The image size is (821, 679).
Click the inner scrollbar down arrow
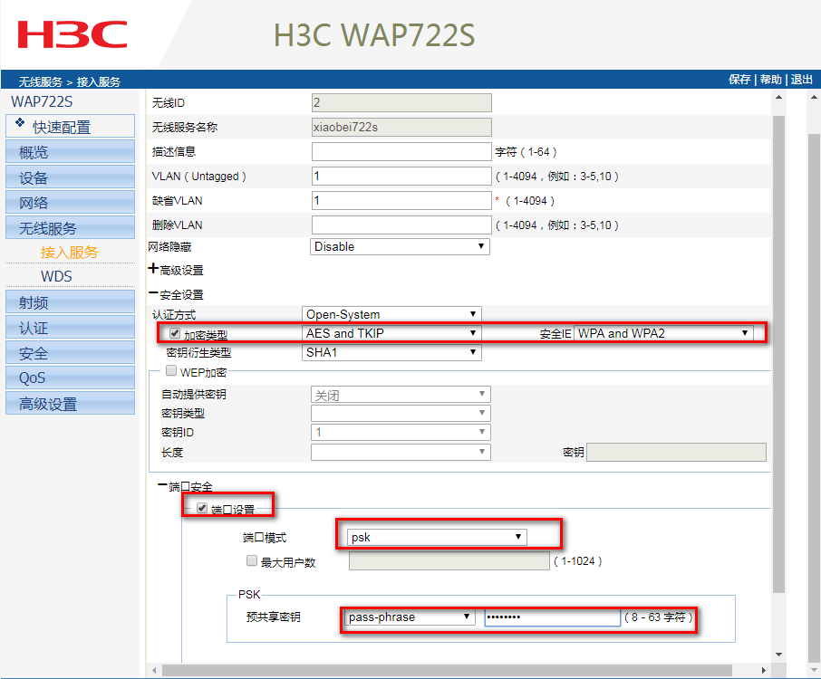pos(778,654)
